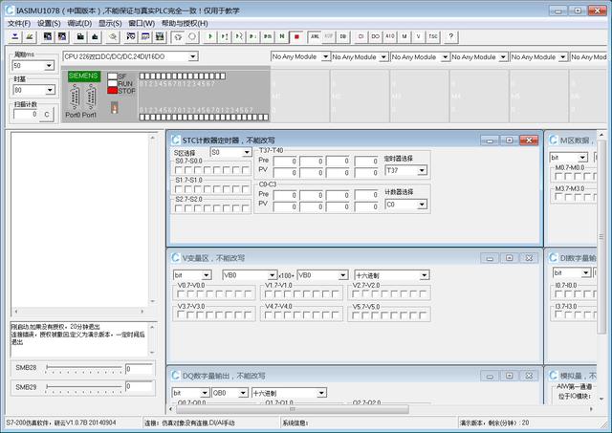Click the M memory area toolbar button
This screenshot has width=612, height=433.
click(404, 36)
